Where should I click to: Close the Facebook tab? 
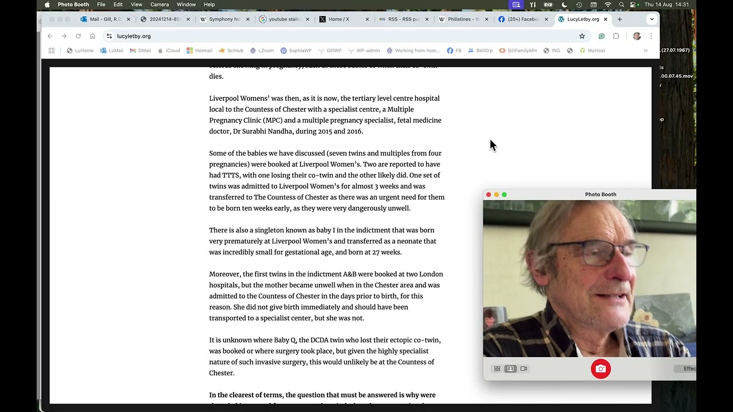tap(546, 19)
